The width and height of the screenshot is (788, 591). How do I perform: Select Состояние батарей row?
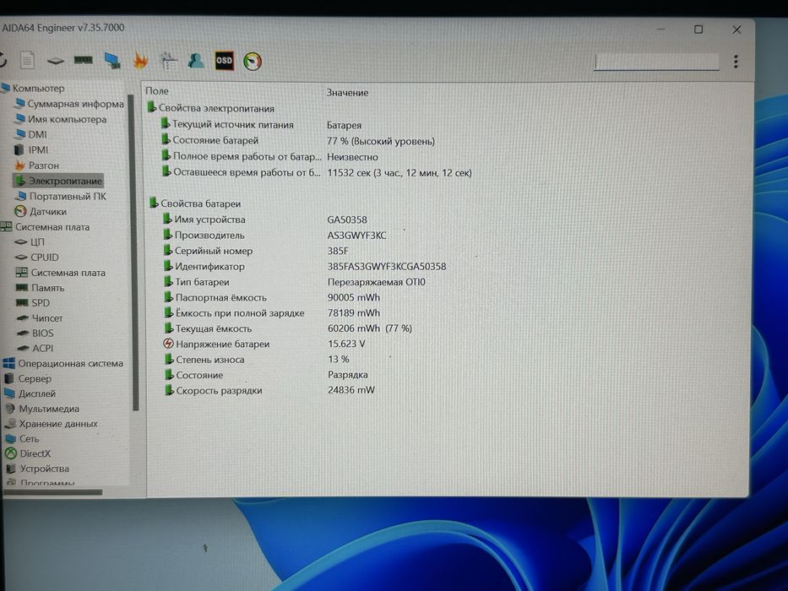(x=298, y=141)
